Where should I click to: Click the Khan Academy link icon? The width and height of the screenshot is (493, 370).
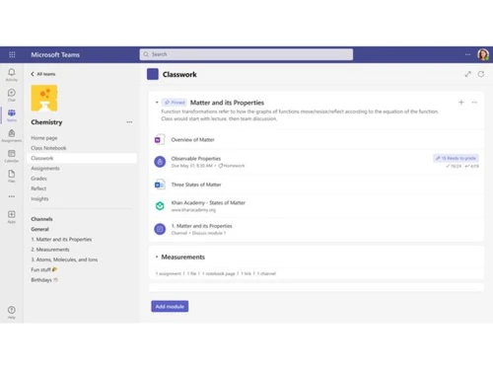pyautogui.click(x=160, y=206)
